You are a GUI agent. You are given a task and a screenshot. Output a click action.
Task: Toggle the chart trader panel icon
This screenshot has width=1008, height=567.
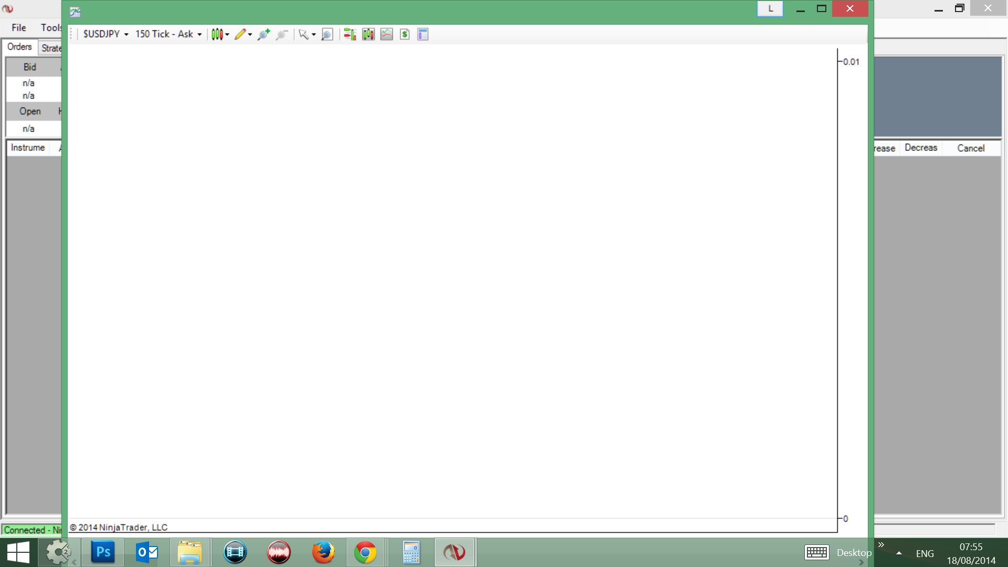pos(350,35)
